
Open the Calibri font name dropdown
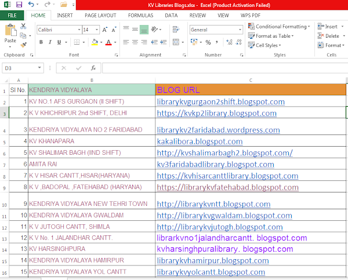79,30
